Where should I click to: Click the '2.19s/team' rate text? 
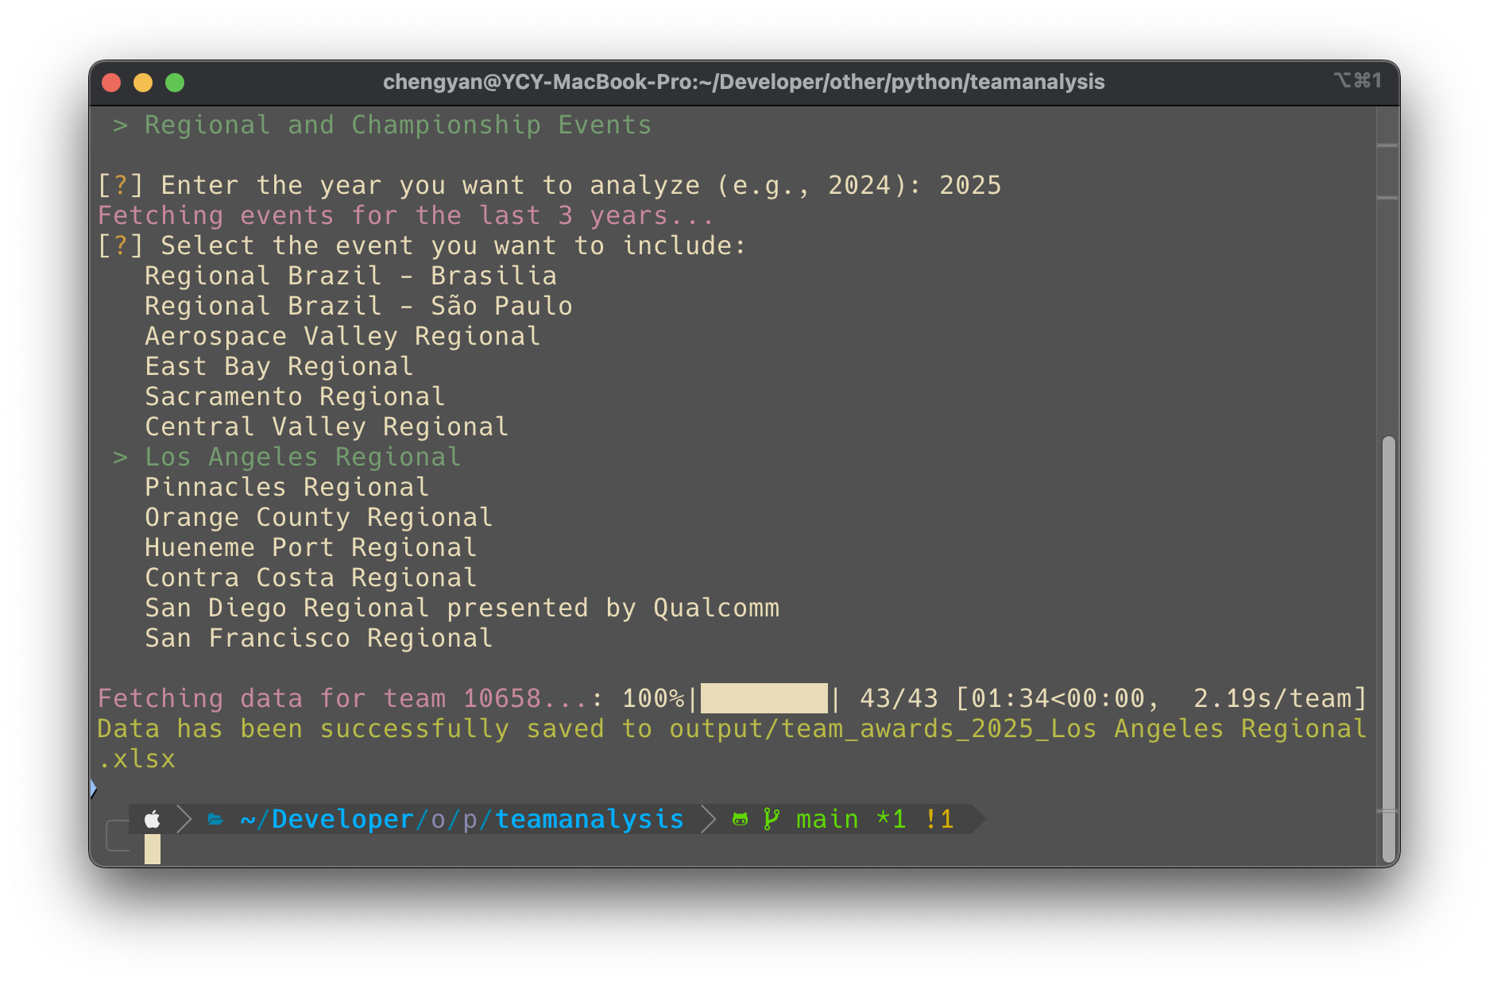[x=1272, y=698]
